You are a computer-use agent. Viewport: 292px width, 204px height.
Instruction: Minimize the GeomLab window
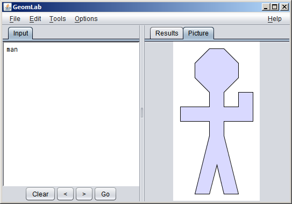tap(266, 7)
